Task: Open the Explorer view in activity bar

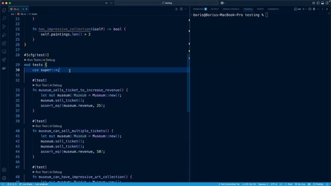Action: coord(4,10)
